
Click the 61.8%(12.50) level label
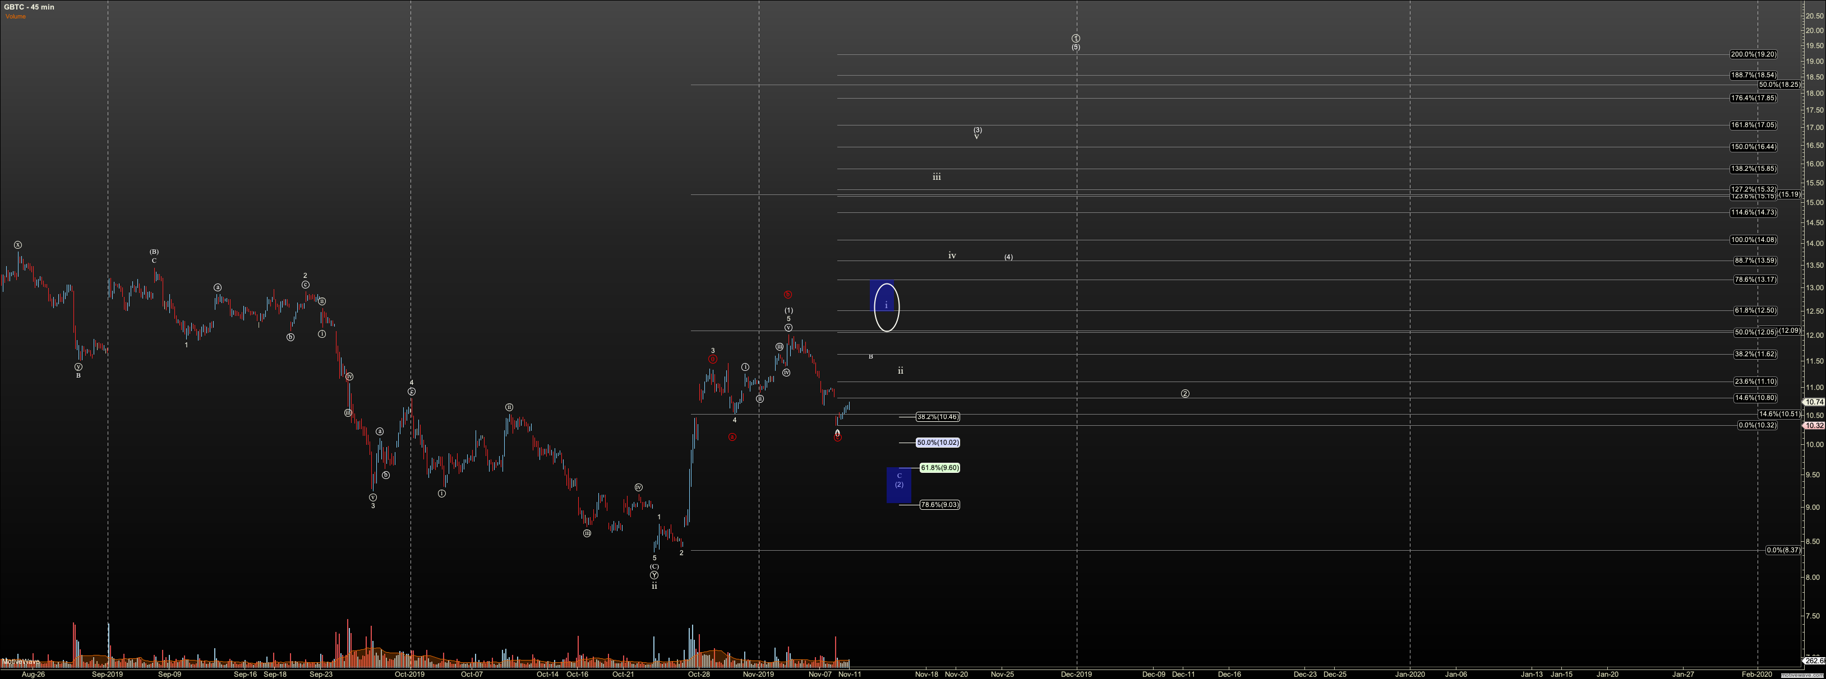(1755, 311)
